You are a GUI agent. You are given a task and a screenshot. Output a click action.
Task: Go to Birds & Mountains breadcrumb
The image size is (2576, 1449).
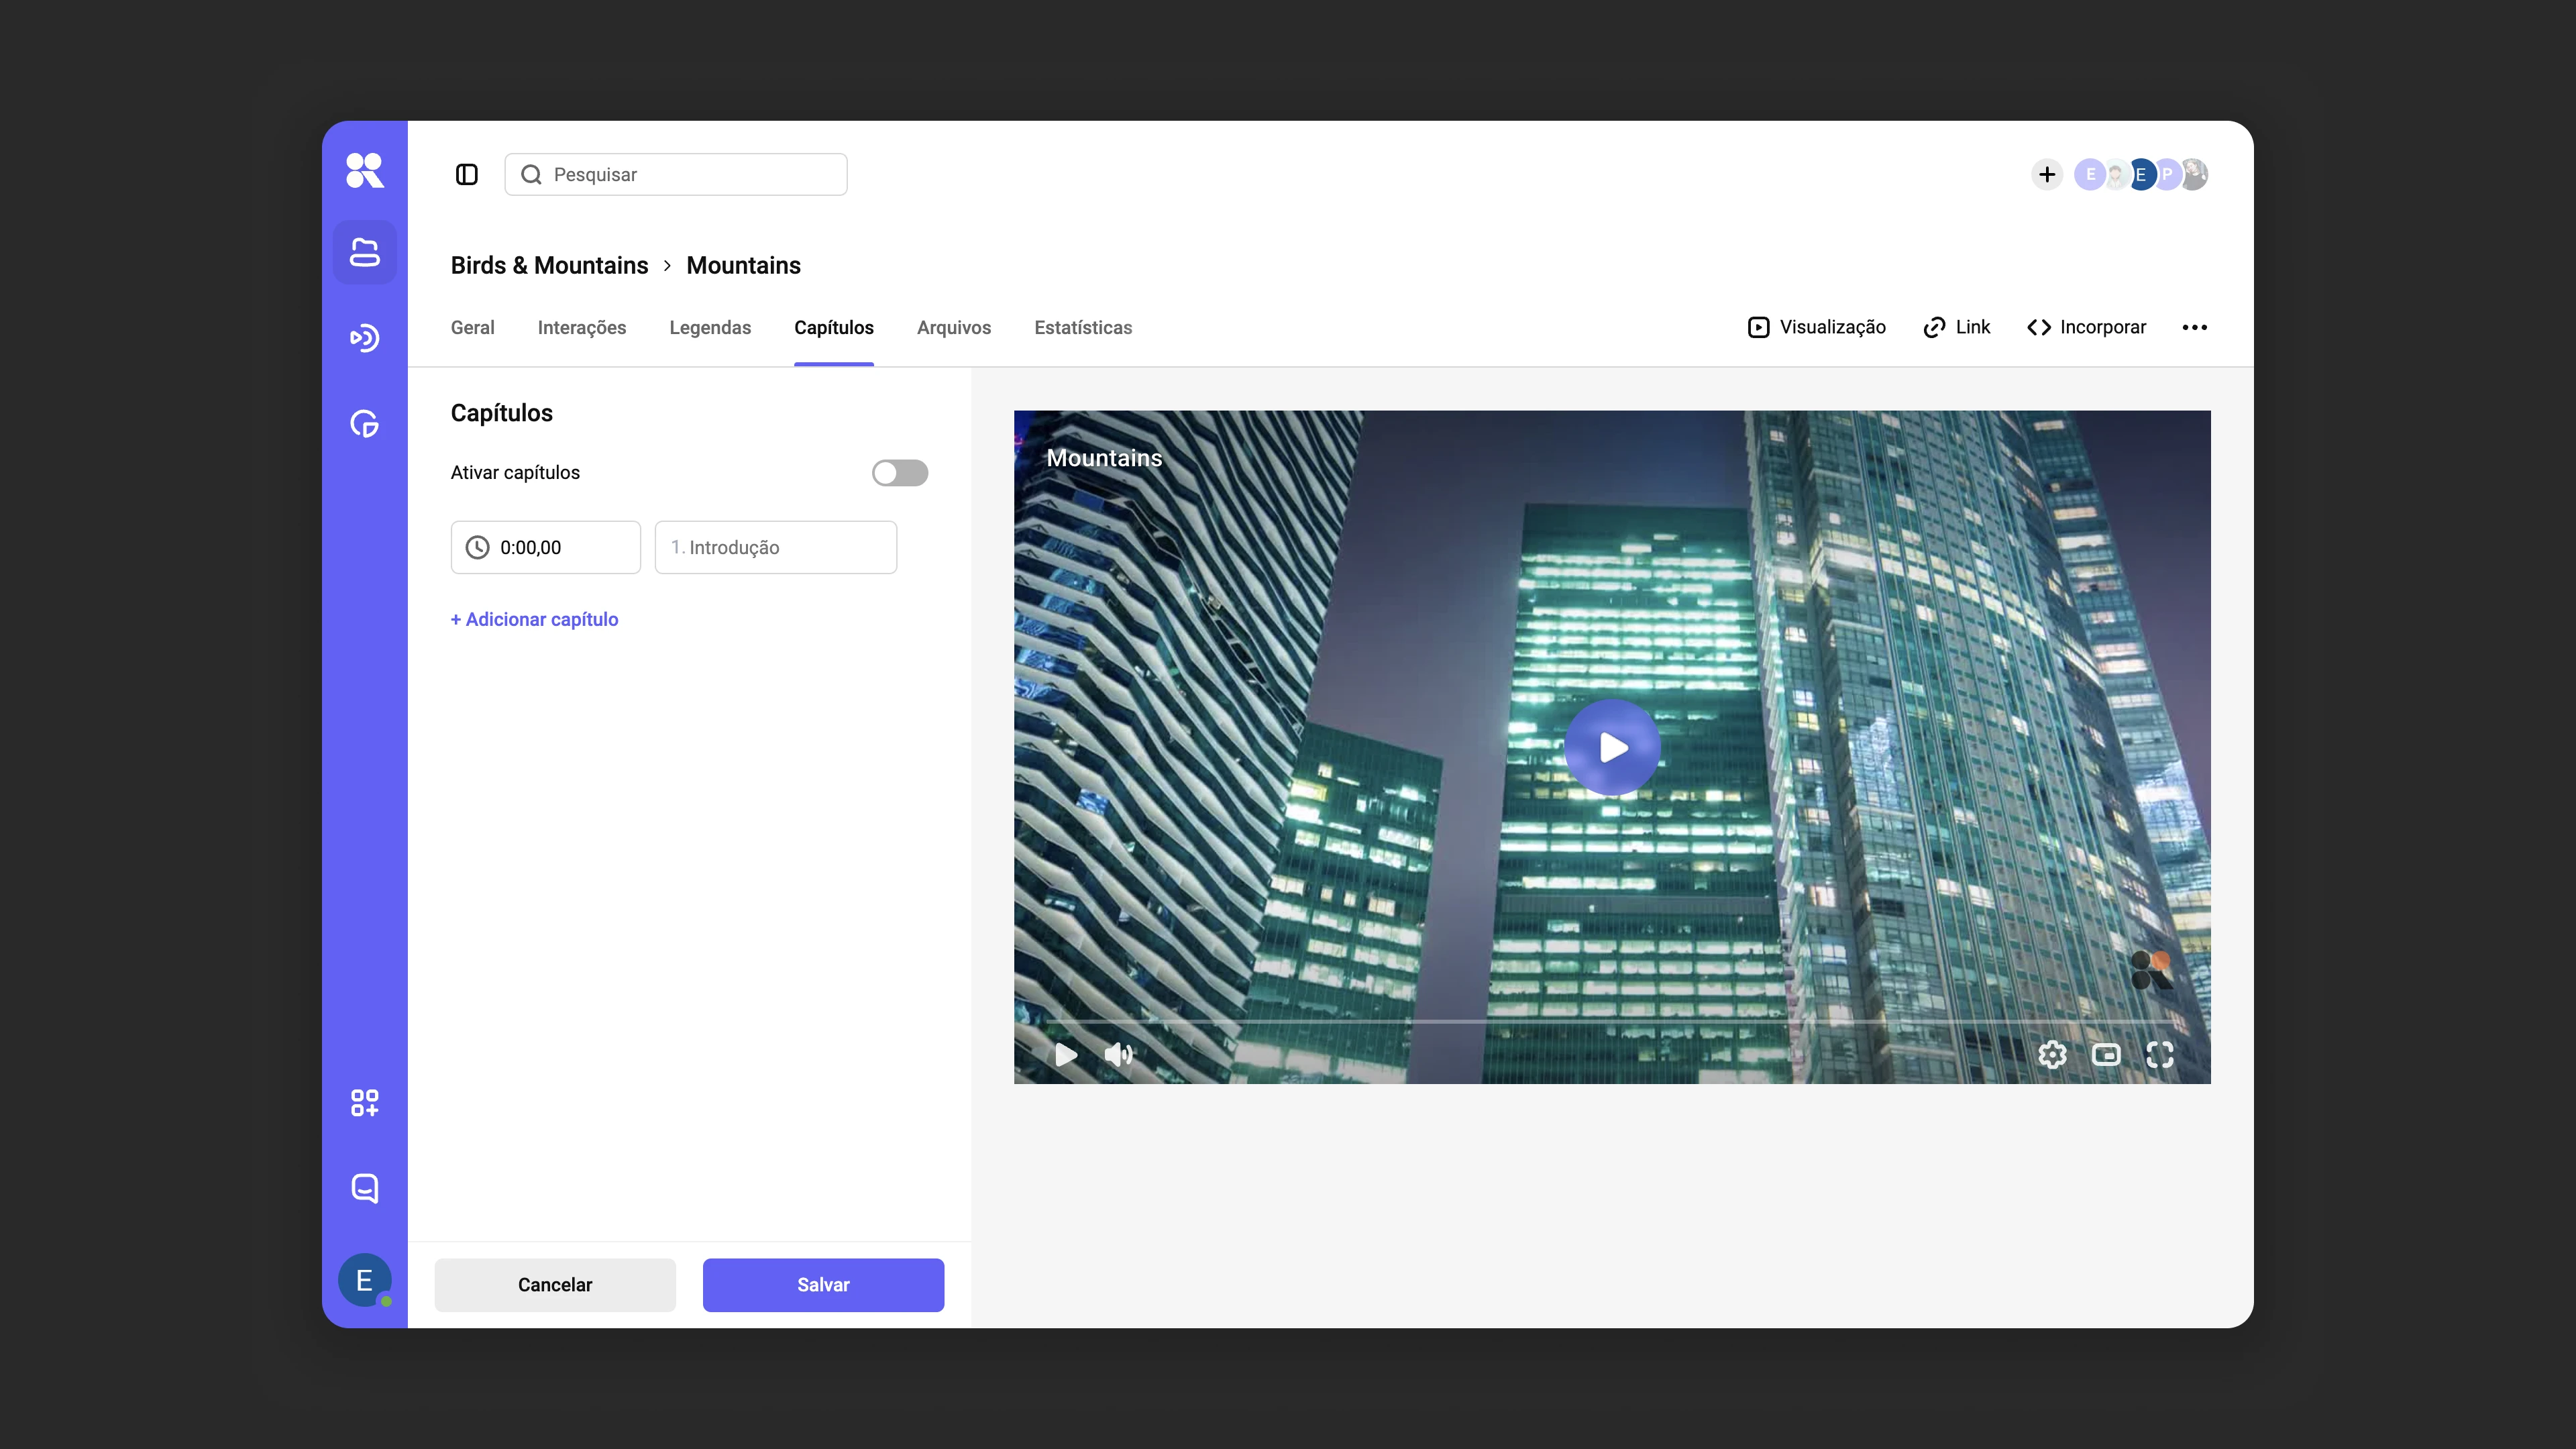point(549,265)
